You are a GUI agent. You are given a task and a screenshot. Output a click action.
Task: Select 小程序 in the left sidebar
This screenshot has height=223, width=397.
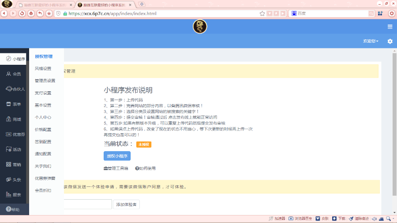(13, 59)
